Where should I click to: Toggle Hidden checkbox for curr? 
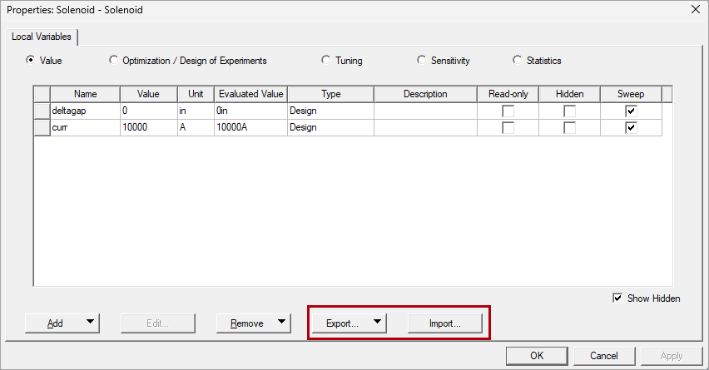tap(569, 128)
